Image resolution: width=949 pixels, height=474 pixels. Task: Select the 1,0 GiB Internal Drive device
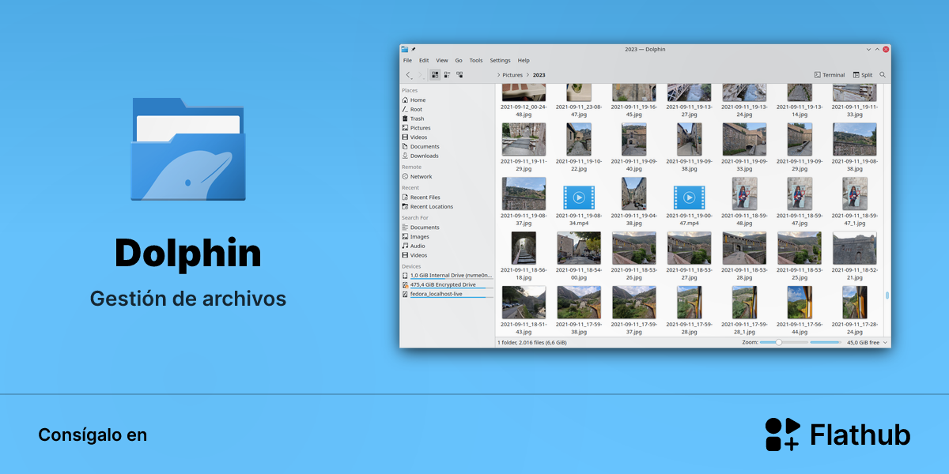pos(447,276)
